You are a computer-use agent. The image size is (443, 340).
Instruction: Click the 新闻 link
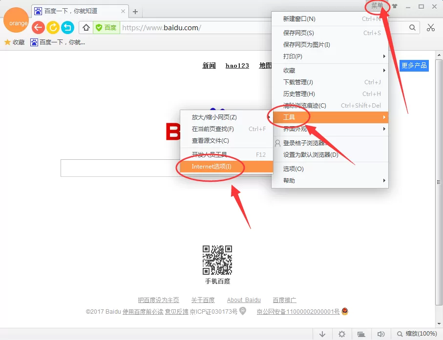[x=209, y=66]
